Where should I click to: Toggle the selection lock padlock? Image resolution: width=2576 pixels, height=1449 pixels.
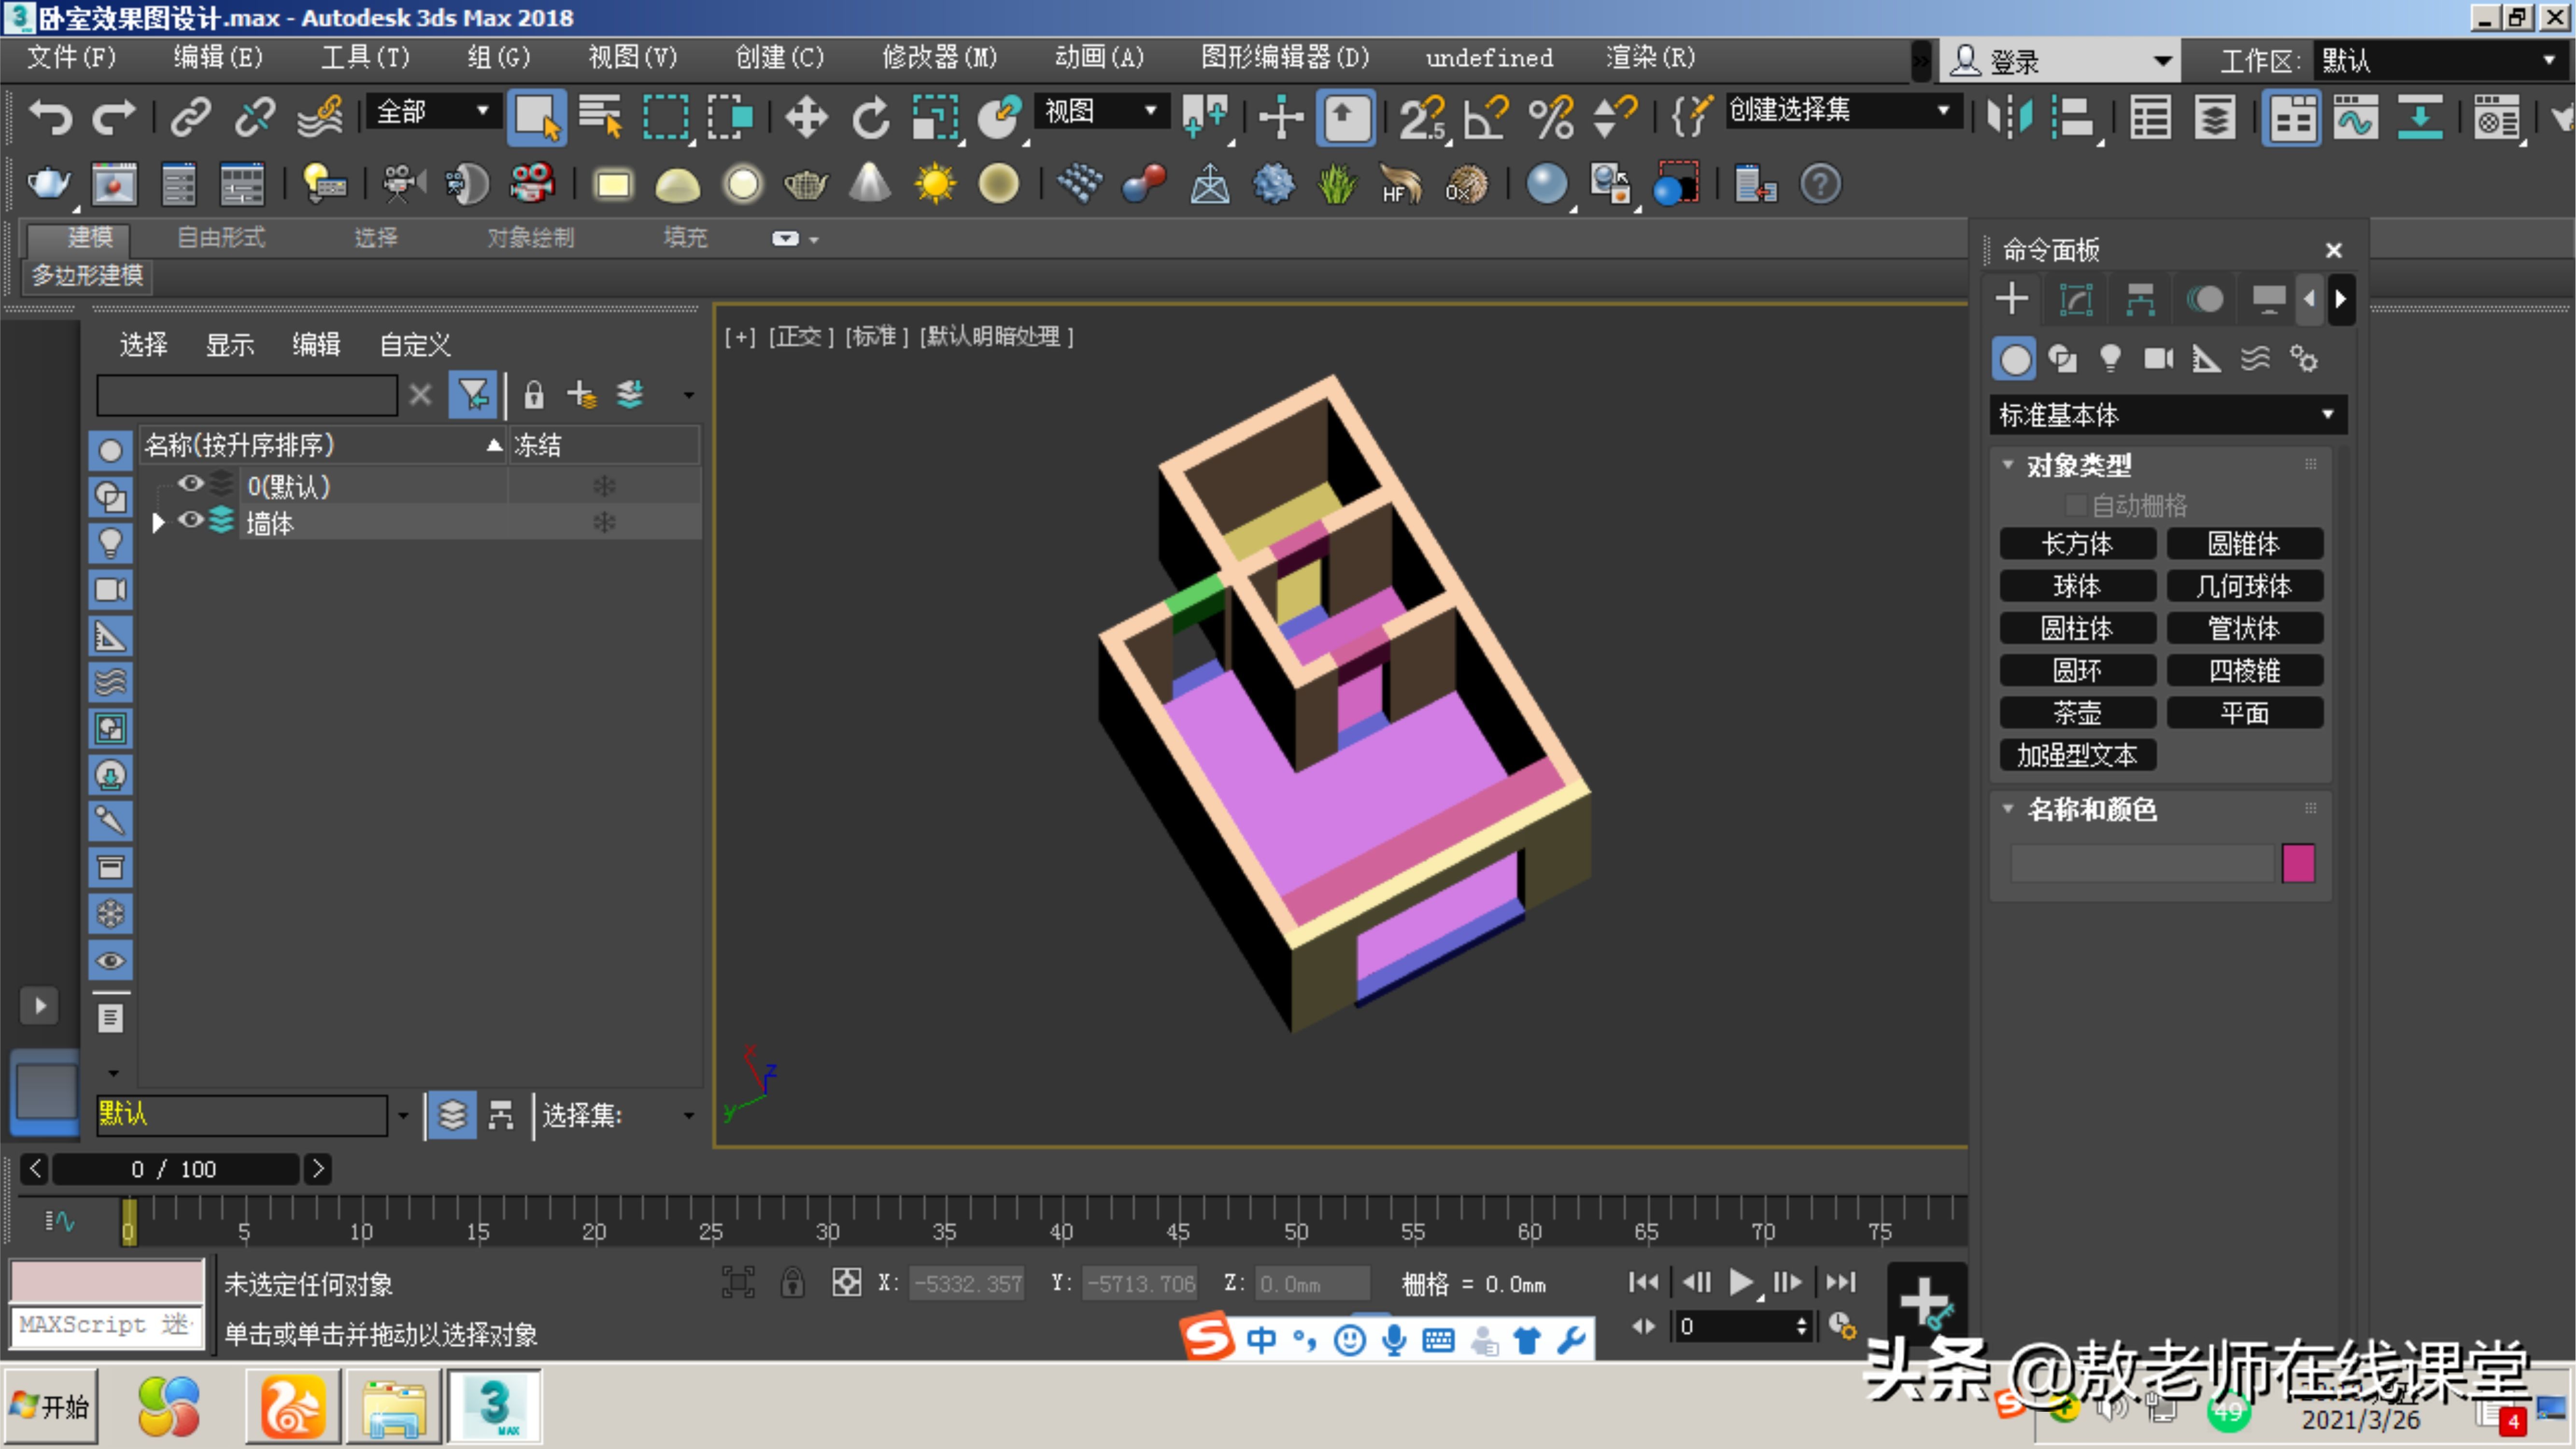coord(534,394)
